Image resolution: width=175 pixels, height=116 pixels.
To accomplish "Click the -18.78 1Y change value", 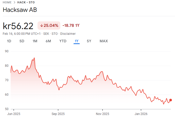I will pos(71,26).
